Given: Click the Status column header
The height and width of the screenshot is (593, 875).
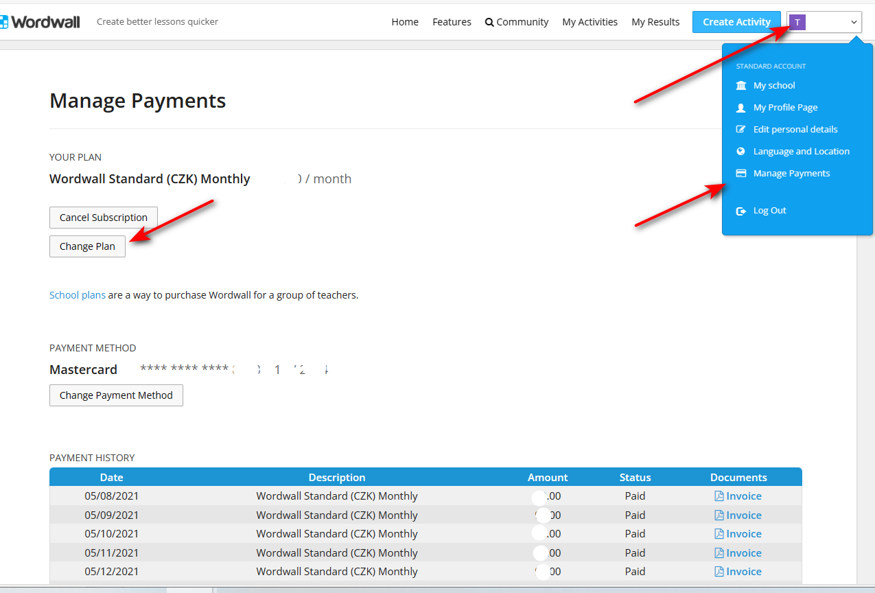Looking at the screenshot, I should (635, 478).
